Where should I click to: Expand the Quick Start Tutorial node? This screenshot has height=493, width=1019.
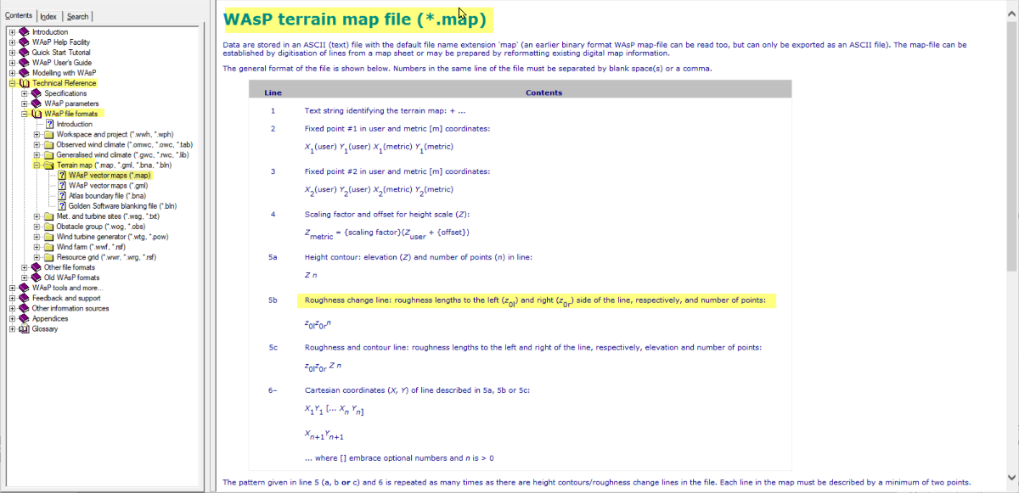pyautogui.click(x=12, y=53)
